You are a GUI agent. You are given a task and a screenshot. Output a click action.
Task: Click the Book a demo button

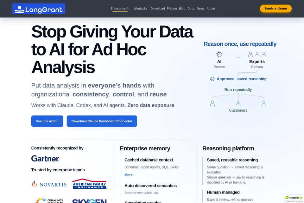click(x=276, y=9)
